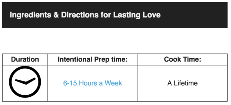Click the clock icon under Duration
The image size is (231, 105).
(x=25, y=82)
